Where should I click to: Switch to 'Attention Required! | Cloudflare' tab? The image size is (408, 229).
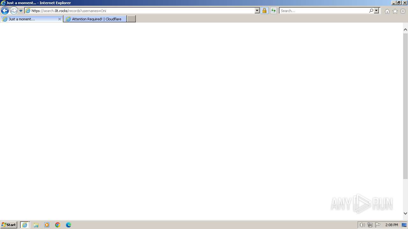click(x=95, y=19)
